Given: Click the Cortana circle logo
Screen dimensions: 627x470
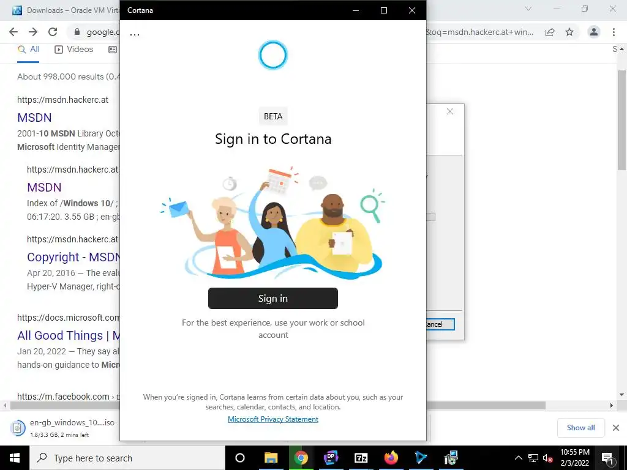Looking at the screenshot, I should tap(273, 54).
